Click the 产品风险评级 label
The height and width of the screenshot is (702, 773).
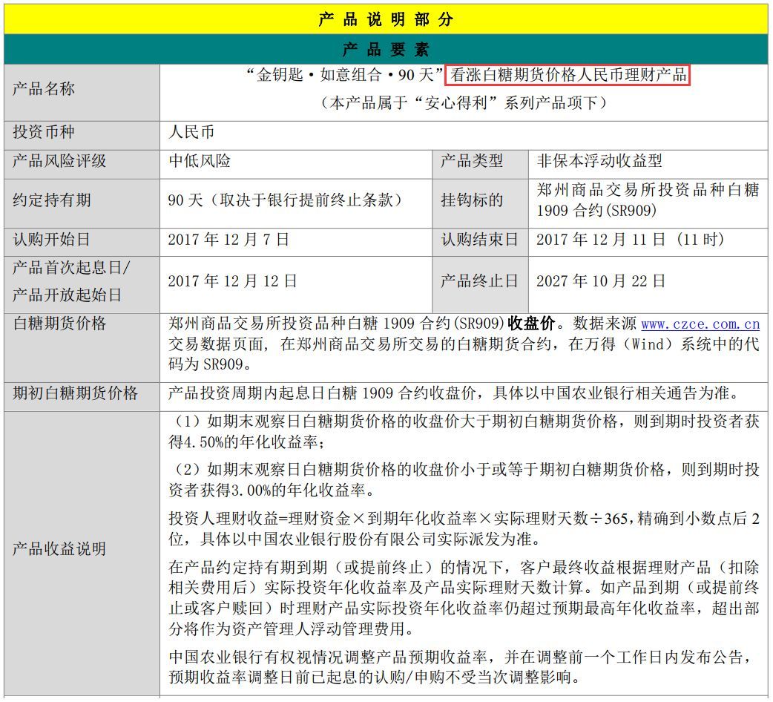pyautogui.click(x=59, y=161)
